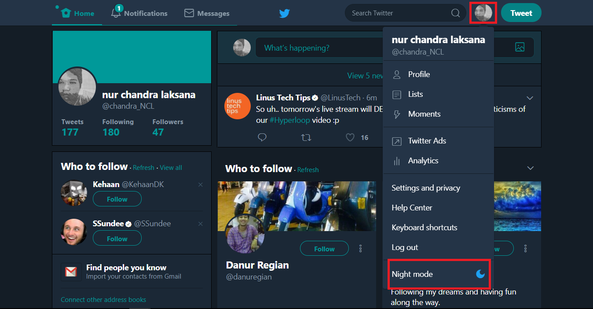Dismiss the Kehaan follow suggestion

[201, 185]
